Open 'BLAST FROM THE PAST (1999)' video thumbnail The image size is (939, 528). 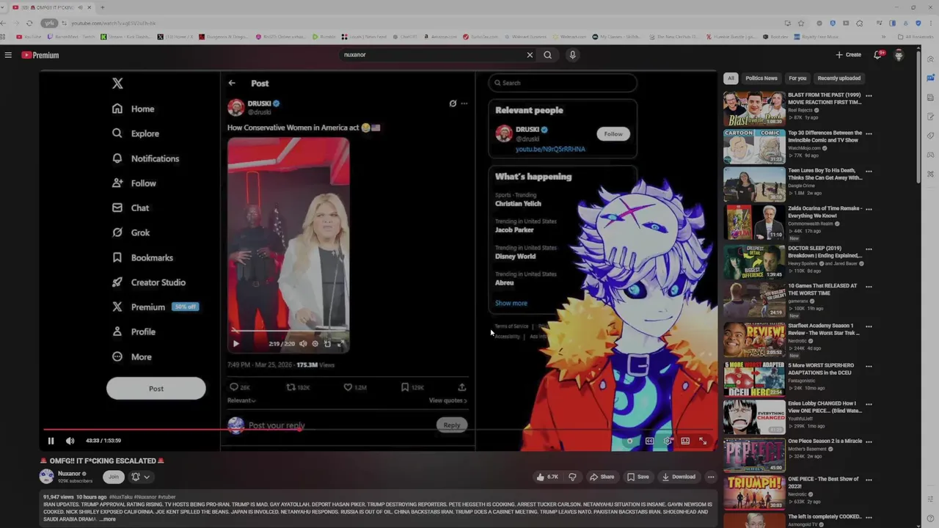(754, 109)
